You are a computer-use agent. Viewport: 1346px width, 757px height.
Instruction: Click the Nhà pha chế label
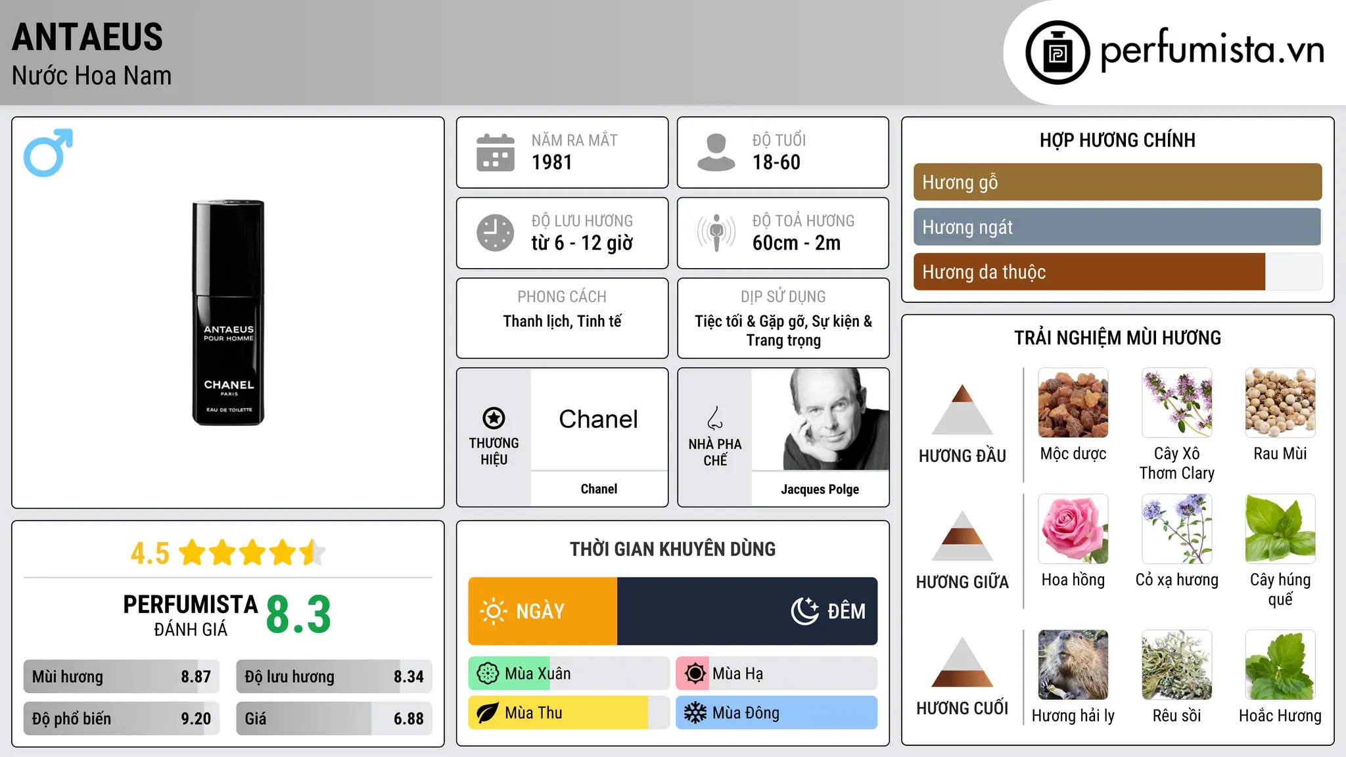pyautogui.click(x=715, y=452)
